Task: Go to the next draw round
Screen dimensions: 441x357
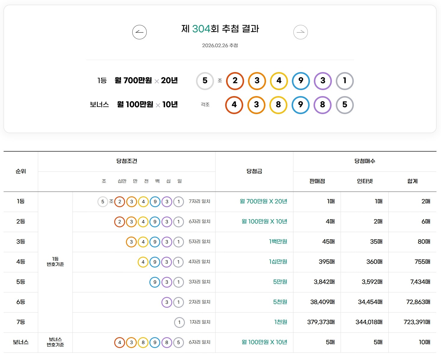Action: pyautogui.click(x=300, y=32)
